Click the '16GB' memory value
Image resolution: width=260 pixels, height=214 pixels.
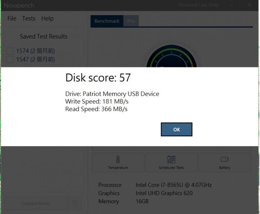[x=142, y=201]
